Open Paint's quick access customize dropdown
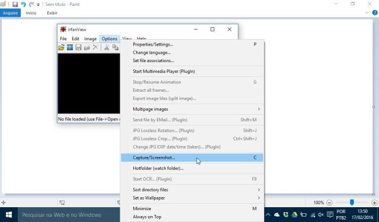The image size is (379, 222). 38,5
